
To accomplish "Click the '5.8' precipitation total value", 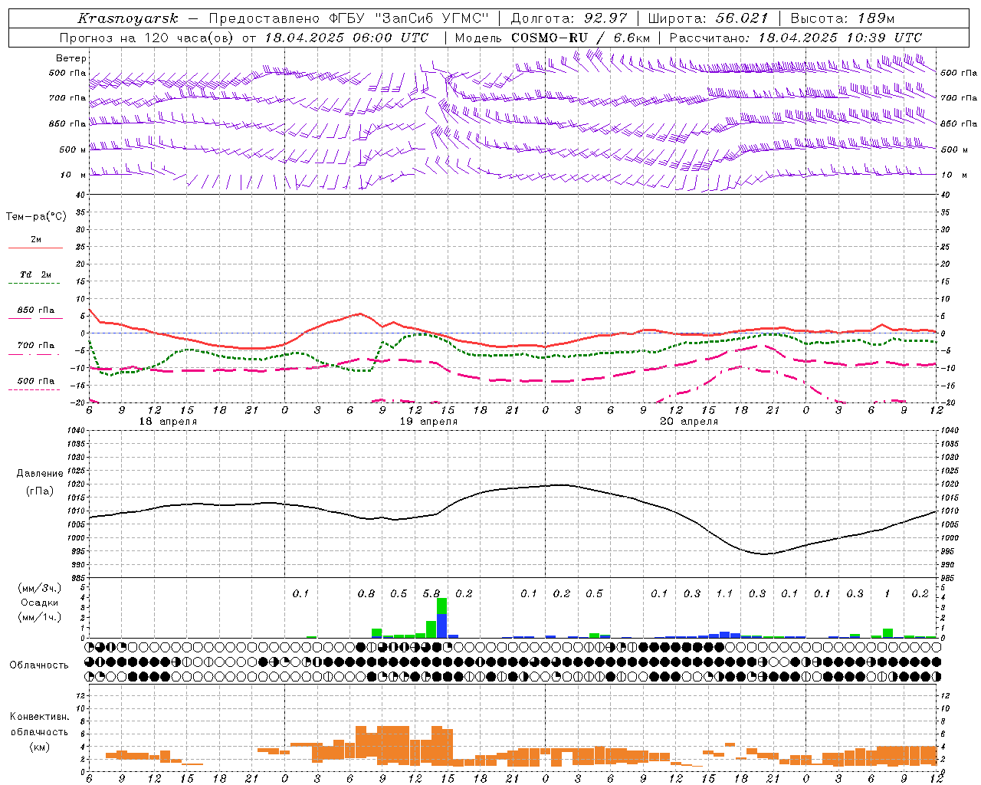I will 431,594.
